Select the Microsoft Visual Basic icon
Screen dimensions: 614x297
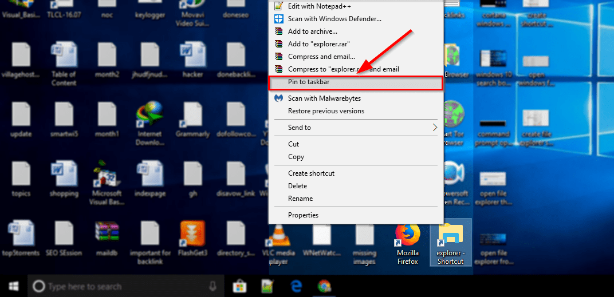107,183
